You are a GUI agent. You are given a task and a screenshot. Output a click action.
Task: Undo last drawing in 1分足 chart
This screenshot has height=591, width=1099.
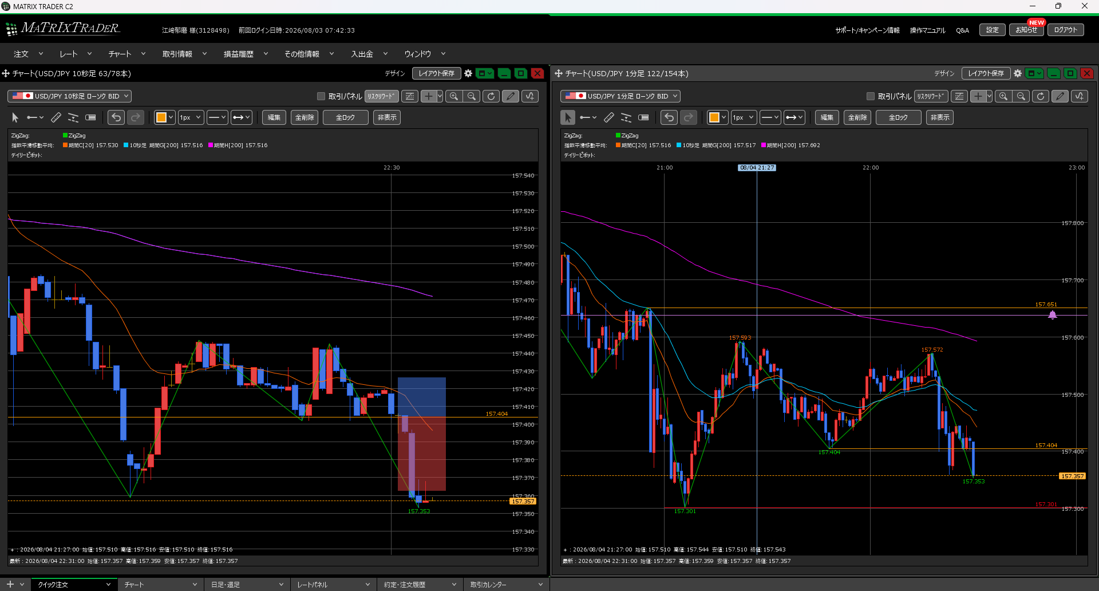[x=669, y=117]
